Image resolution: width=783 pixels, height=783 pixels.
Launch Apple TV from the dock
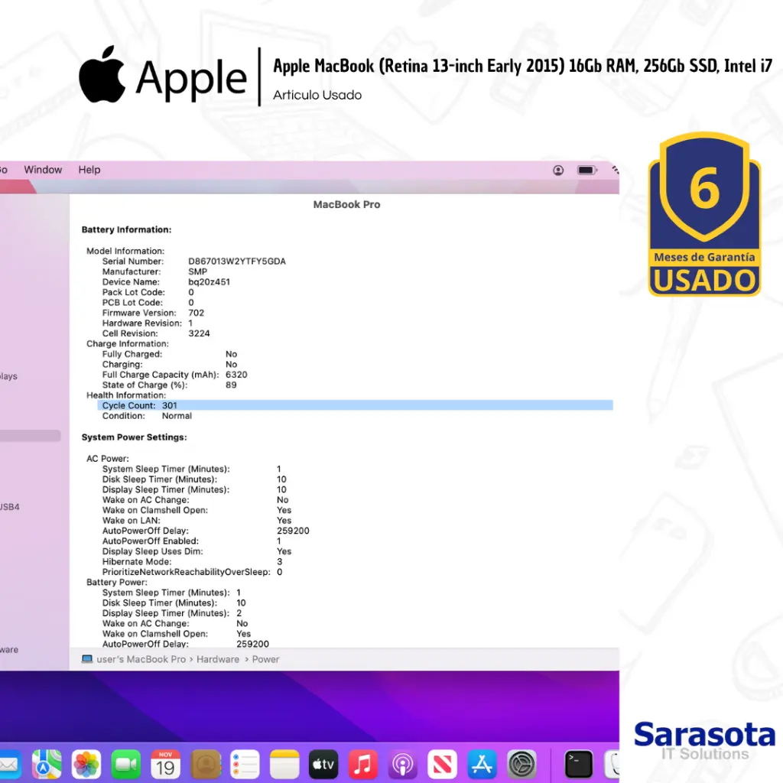pos(323,764)
